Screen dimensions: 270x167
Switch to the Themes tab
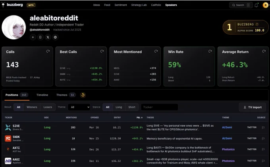coord(66,95)
